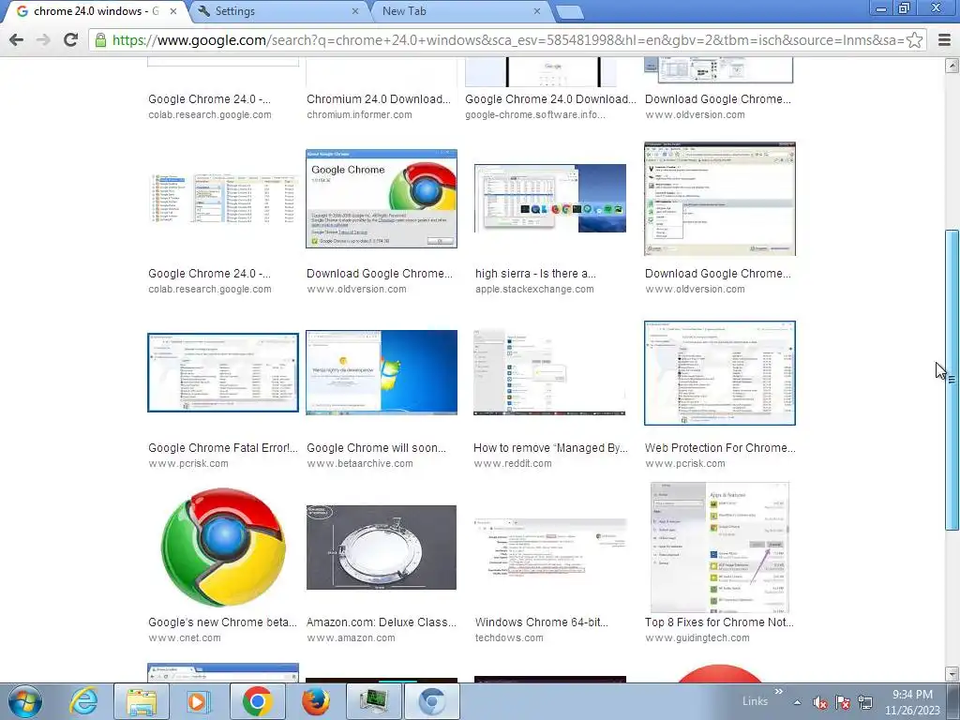Click the address bar URL field
The height and width of the screenshot is (720, 960).
tap(508, 40)
